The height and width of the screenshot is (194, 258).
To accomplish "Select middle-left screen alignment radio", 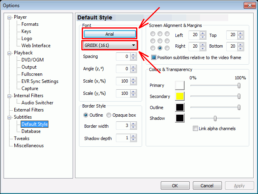I will coord(153,41).
